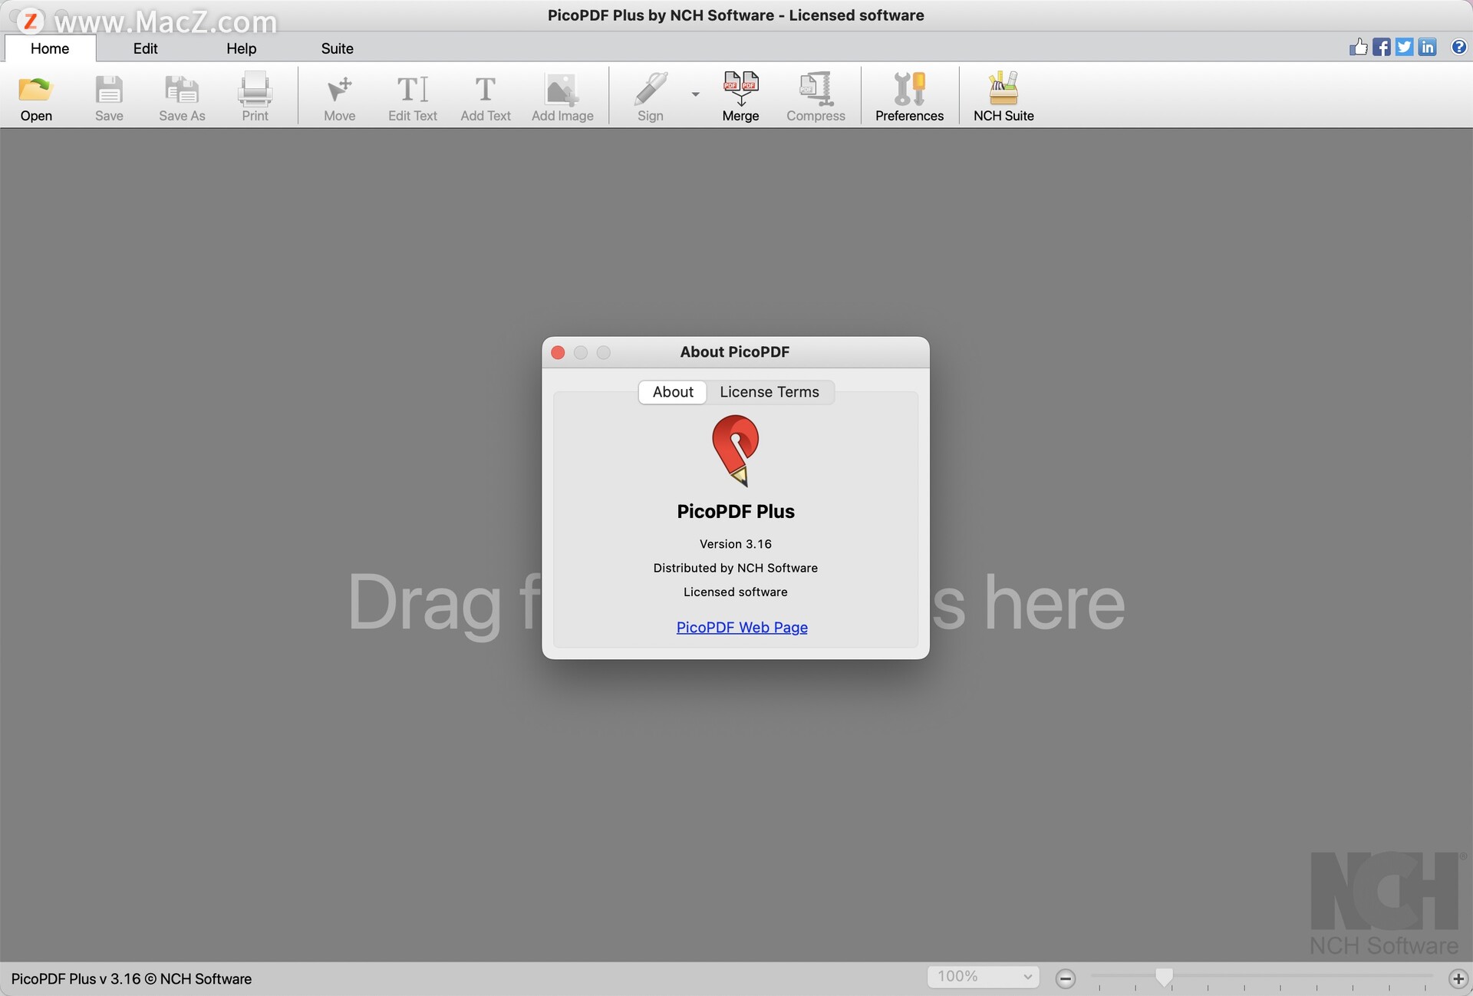The image size is (1473, 996).
Task: Select the About tab in the dialog
Action: coord(673,392)
